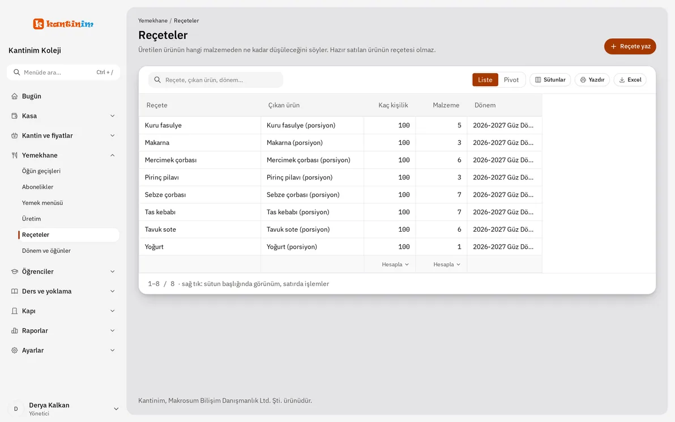This screenshot has width=675, height=422.
Task: Click the Kapı door icon
Action: (14, 311)
